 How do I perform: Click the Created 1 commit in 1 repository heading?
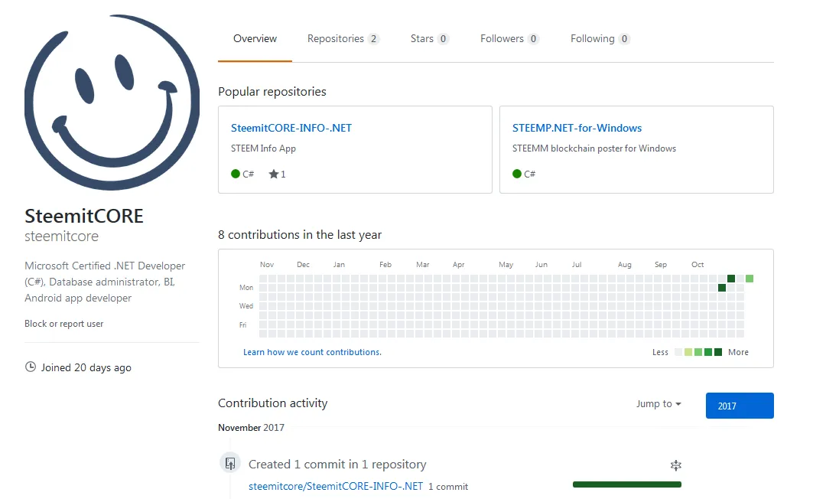click(x=337, y=465)
